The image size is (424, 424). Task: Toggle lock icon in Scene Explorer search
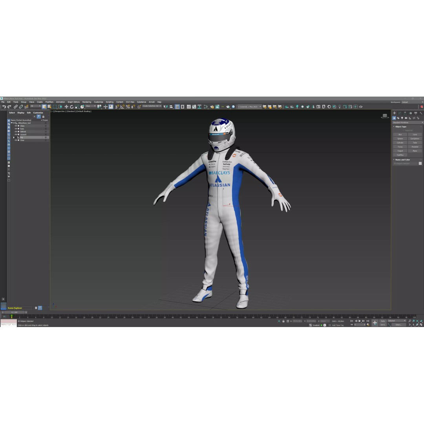click(x=43, y=117)
